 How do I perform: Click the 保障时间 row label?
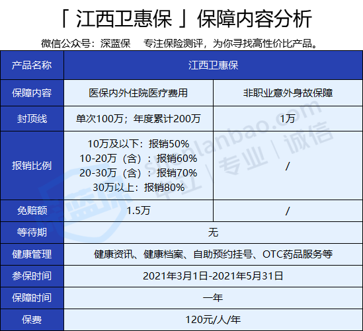point(32,298)
